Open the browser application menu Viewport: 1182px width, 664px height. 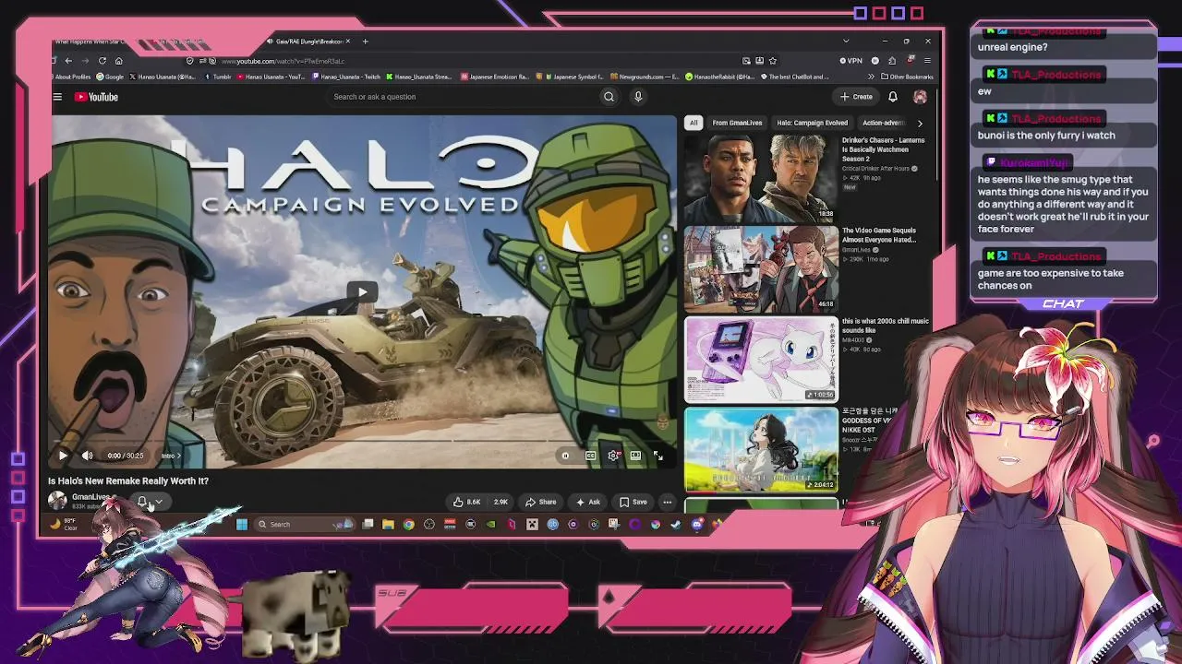927,61
